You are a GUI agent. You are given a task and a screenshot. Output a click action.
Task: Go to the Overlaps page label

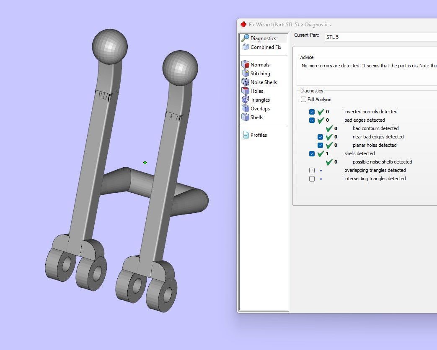pos(260,108)
